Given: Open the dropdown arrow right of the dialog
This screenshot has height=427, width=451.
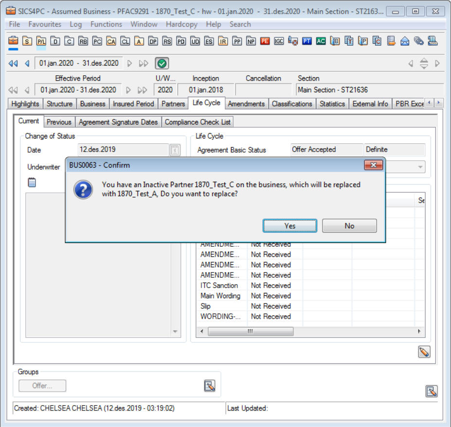Looking at the screenshot, I should click(420, 167).
